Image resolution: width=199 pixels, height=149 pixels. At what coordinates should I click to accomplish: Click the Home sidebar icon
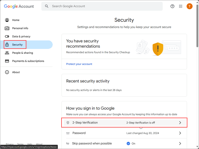click(7, 20)
